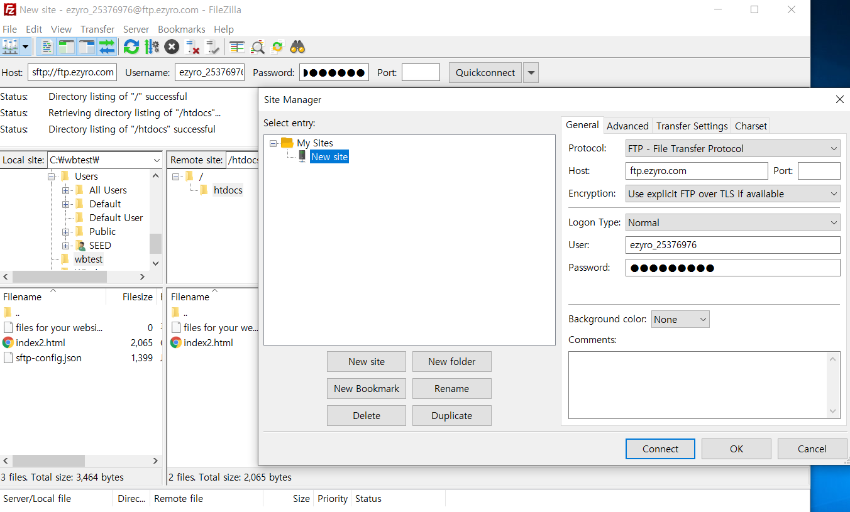Open directory listing filters icon

pyautogui.click(x=237, y=46)
